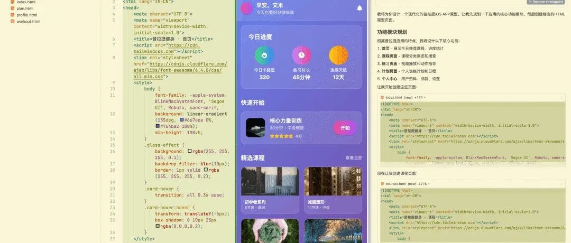Click the border rgba color swatch on line 18
This screenshot has width=571, height=243.
[x=206, y=170]
